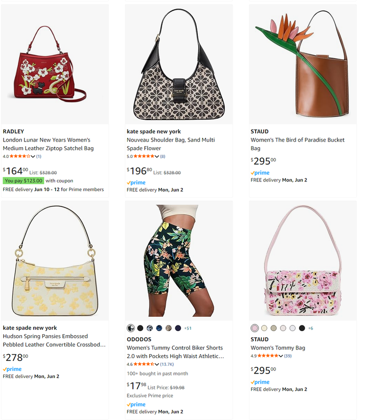This screenshot has width=368, height=420.
Task: Open the yellow kate spade Hudson bag image
Action: [55, 261]
